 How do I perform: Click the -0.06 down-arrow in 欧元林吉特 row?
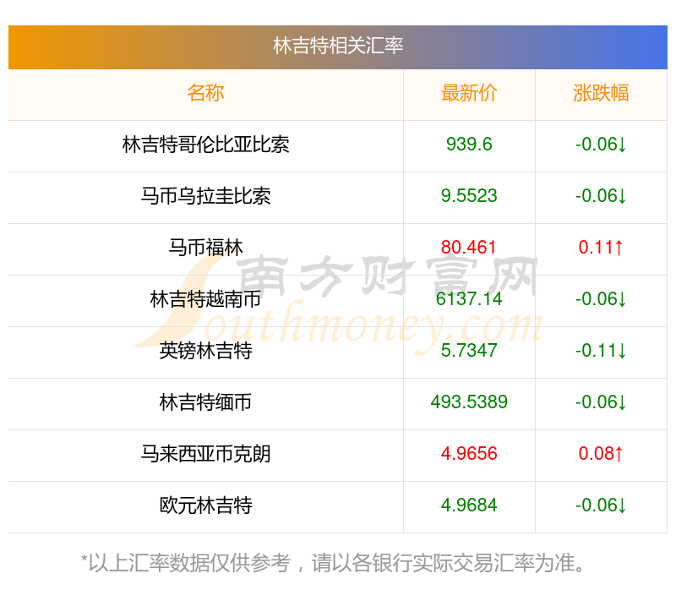tap(601, 505)
